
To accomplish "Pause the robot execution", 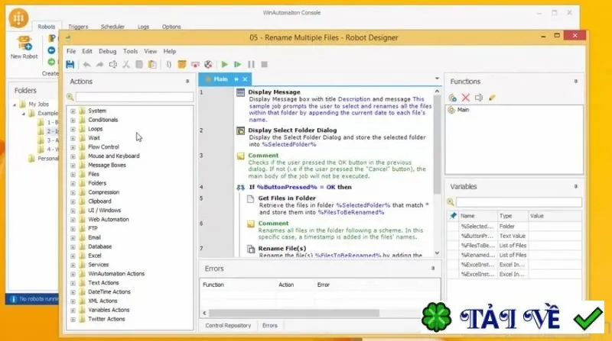I will (252, 64).
